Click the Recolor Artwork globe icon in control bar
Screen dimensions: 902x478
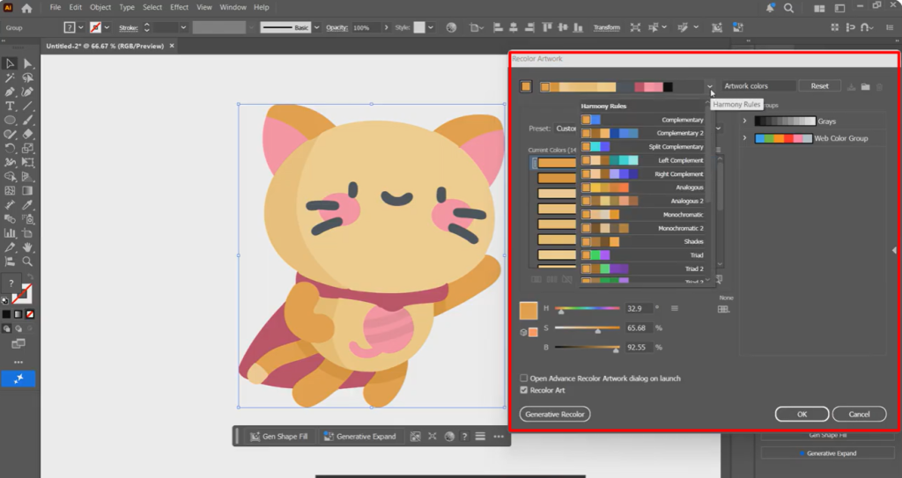451,27
